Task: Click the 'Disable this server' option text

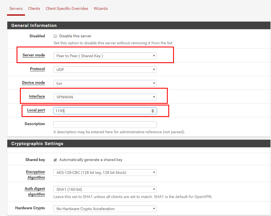Action: coord(75,36)
